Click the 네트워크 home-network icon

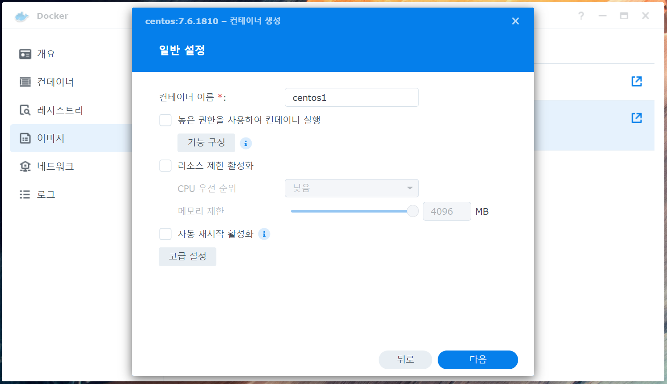pyautogui.click(x=25, y=167)
